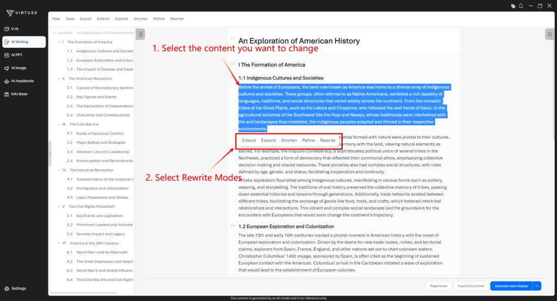Click Expand in the top toolbar
Screen dimensions: 557x301
121,19
